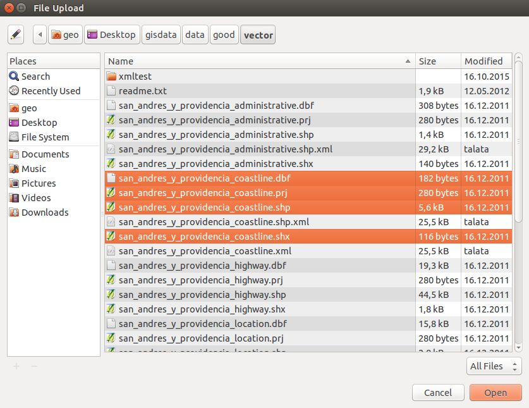Click 16.10.2015 date of xmltest

487,77
